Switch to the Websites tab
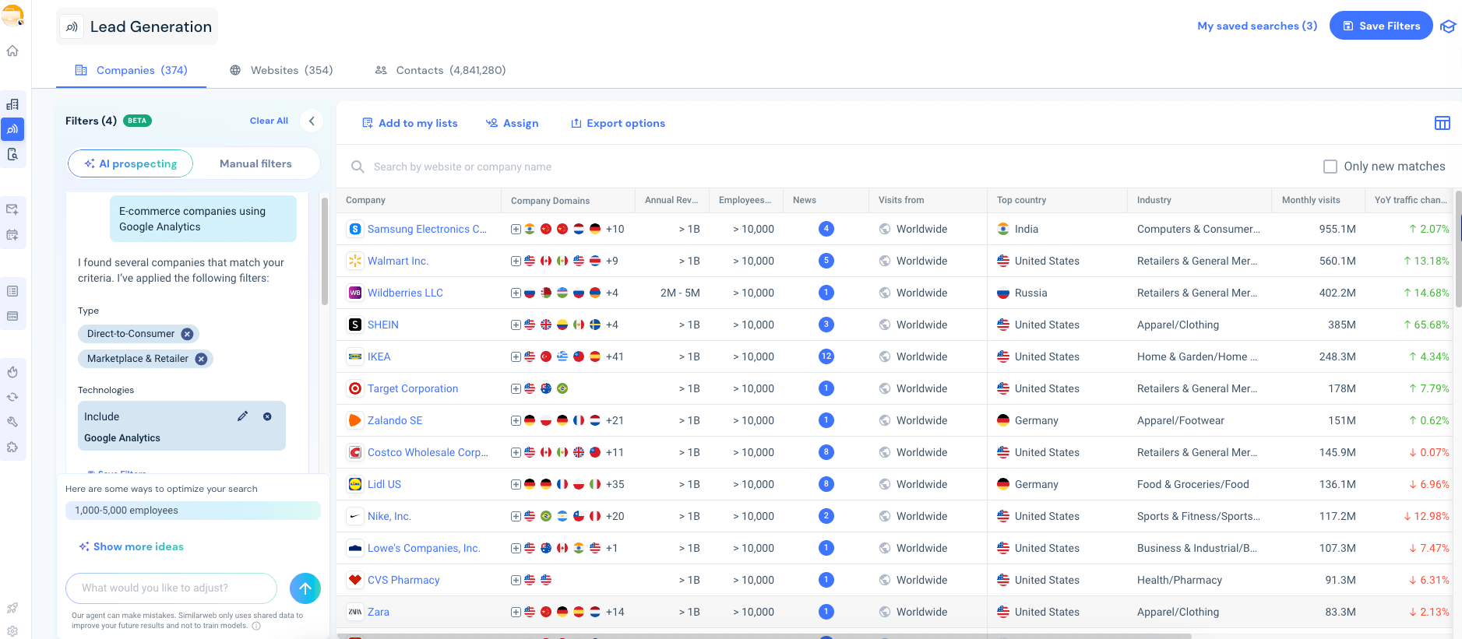The height and width of the screenshot is (639, 1462). pos(281,70)
